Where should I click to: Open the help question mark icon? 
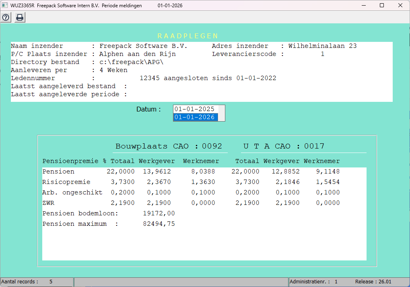click(x=6, y=18)
